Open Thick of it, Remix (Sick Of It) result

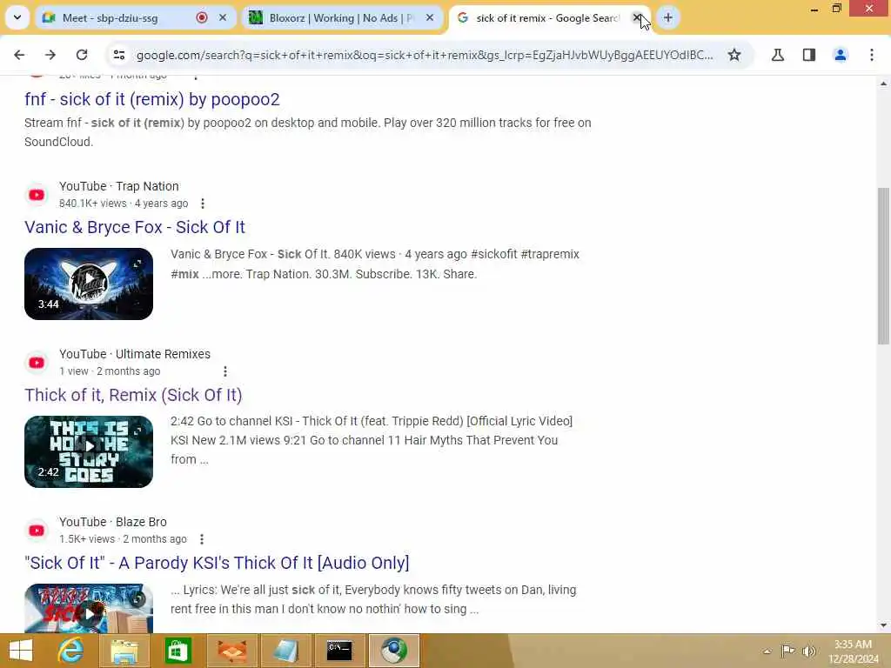click(133, 395)
